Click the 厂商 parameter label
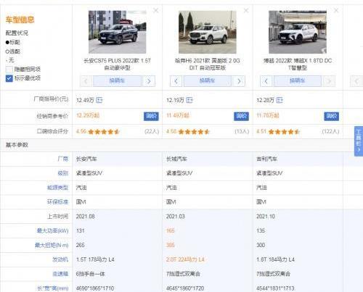 click(63, 159)
